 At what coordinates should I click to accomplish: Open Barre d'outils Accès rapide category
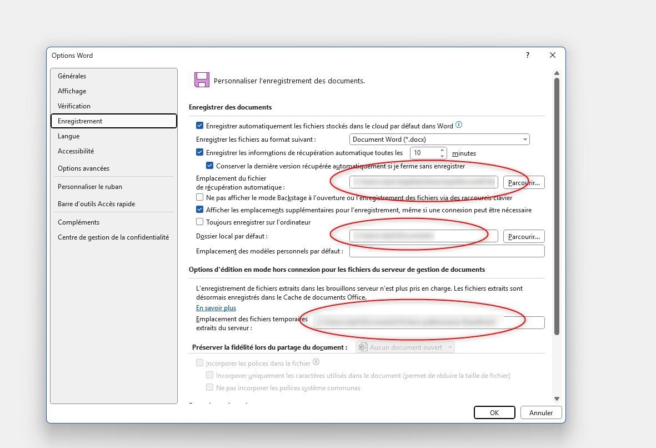114,204
